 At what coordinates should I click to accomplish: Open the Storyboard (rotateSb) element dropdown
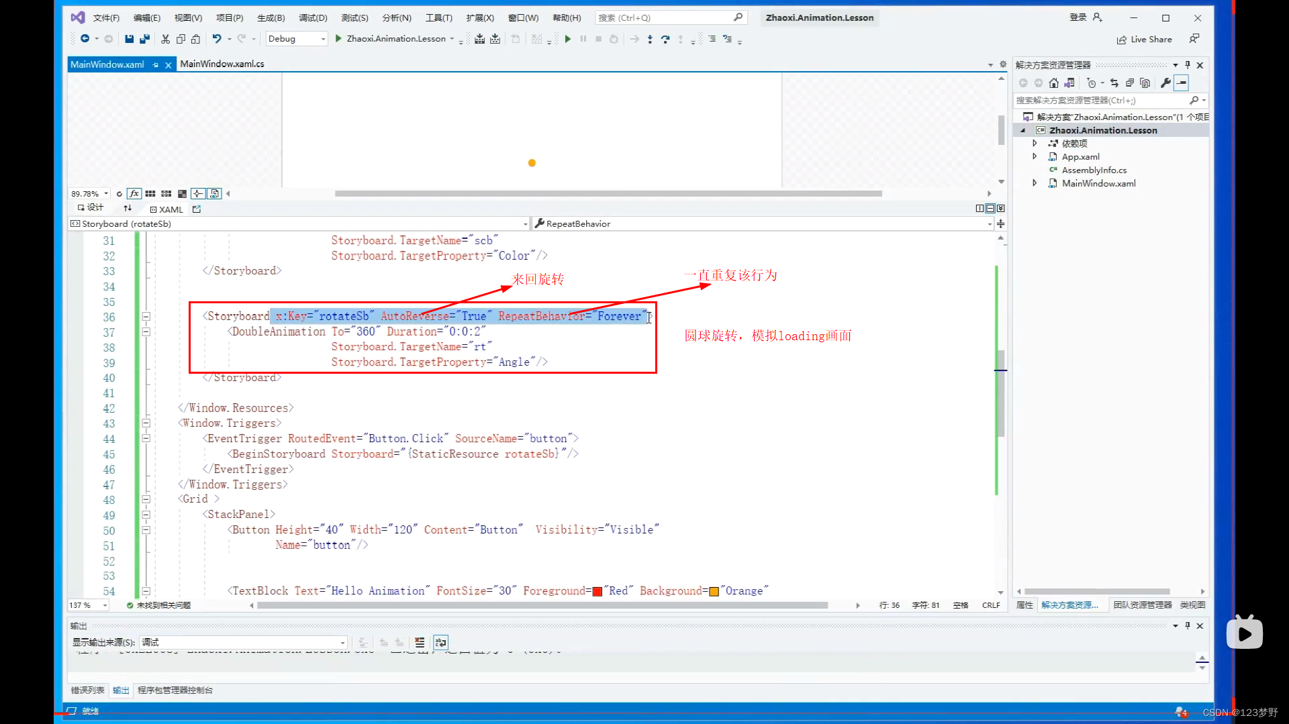(x=299, y=223)
